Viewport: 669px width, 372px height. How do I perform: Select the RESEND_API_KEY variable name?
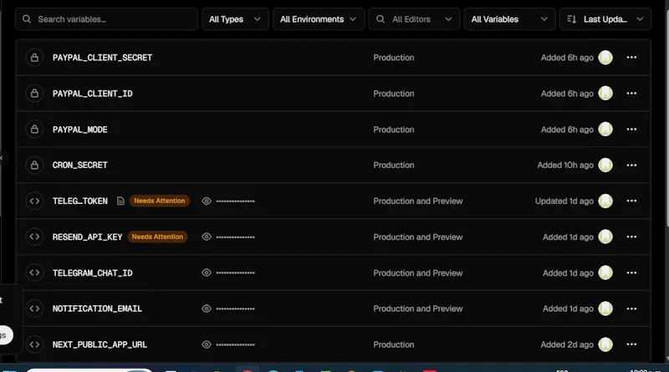[x=88, y=237]
